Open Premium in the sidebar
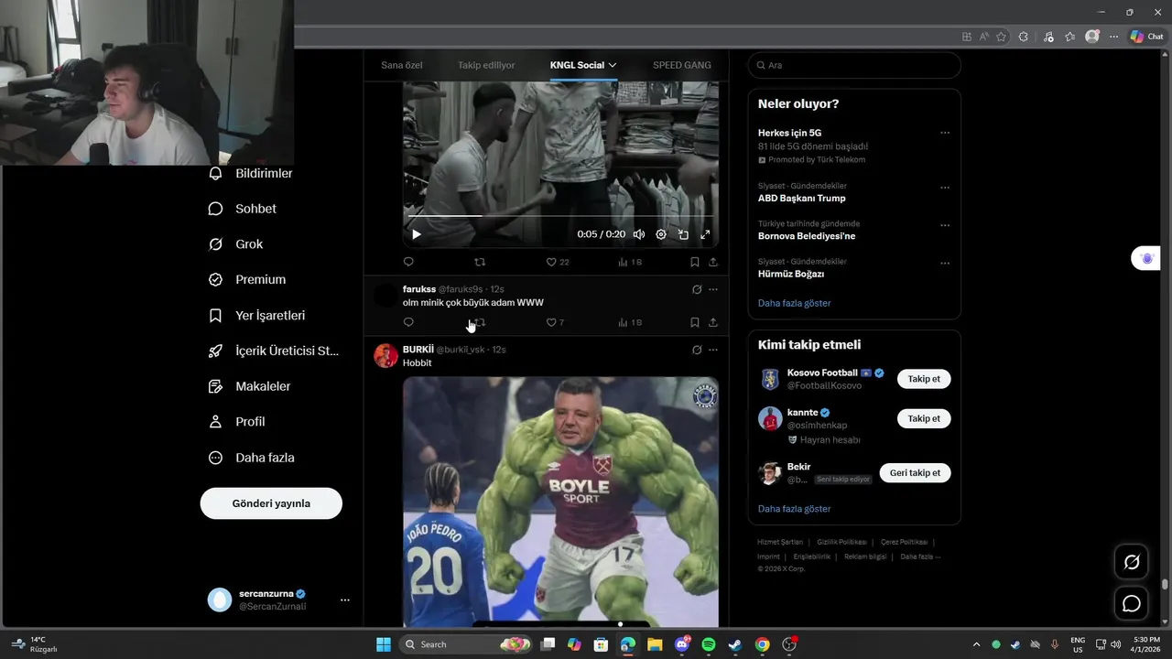Screen dimensions: 1172x659 pyautogui.click(x=247, y=279)
